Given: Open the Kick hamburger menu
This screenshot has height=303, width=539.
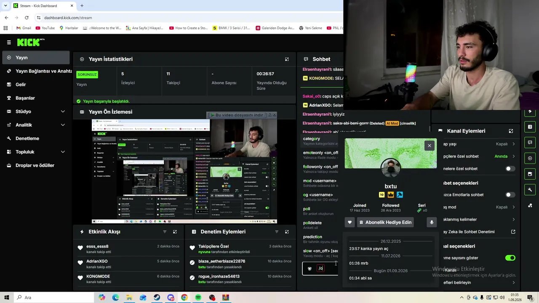Looking at the screenshot, I should point(9,42).
